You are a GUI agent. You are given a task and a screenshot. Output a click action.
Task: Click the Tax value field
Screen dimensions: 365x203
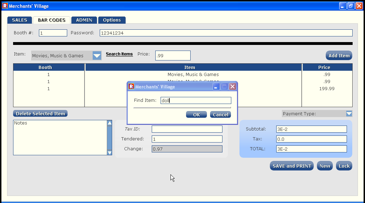[x=312, y=139]
